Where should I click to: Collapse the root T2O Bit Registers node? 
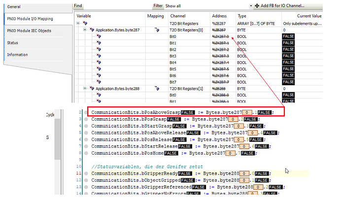(78, 23)
